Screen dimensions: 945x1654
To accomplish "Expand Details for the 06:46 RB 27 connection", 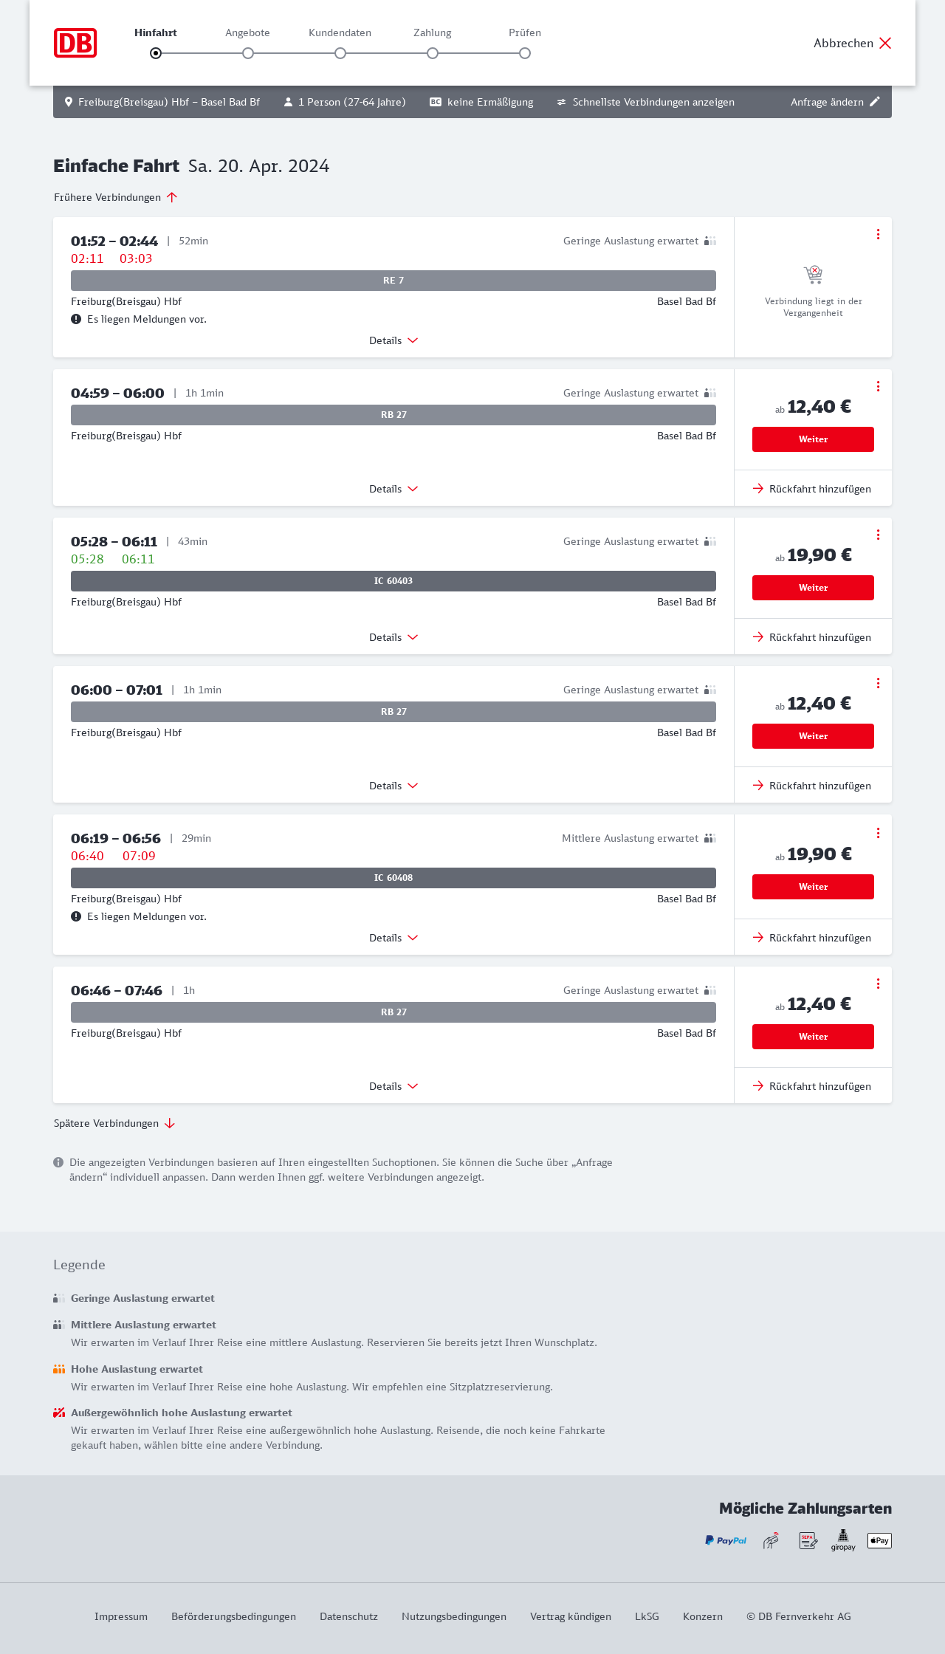I will coord(394,1086).
